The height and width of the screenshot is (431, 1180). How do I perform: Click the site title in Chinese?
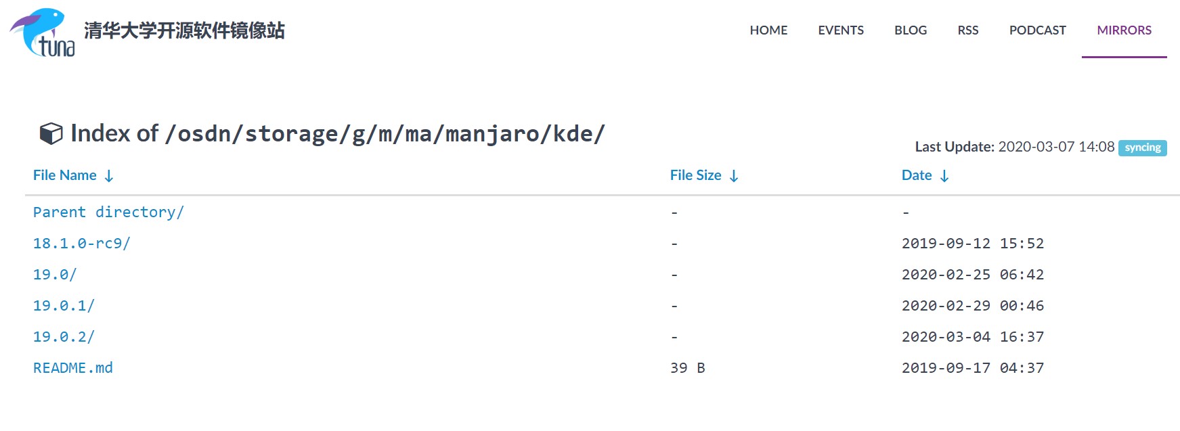184,30
